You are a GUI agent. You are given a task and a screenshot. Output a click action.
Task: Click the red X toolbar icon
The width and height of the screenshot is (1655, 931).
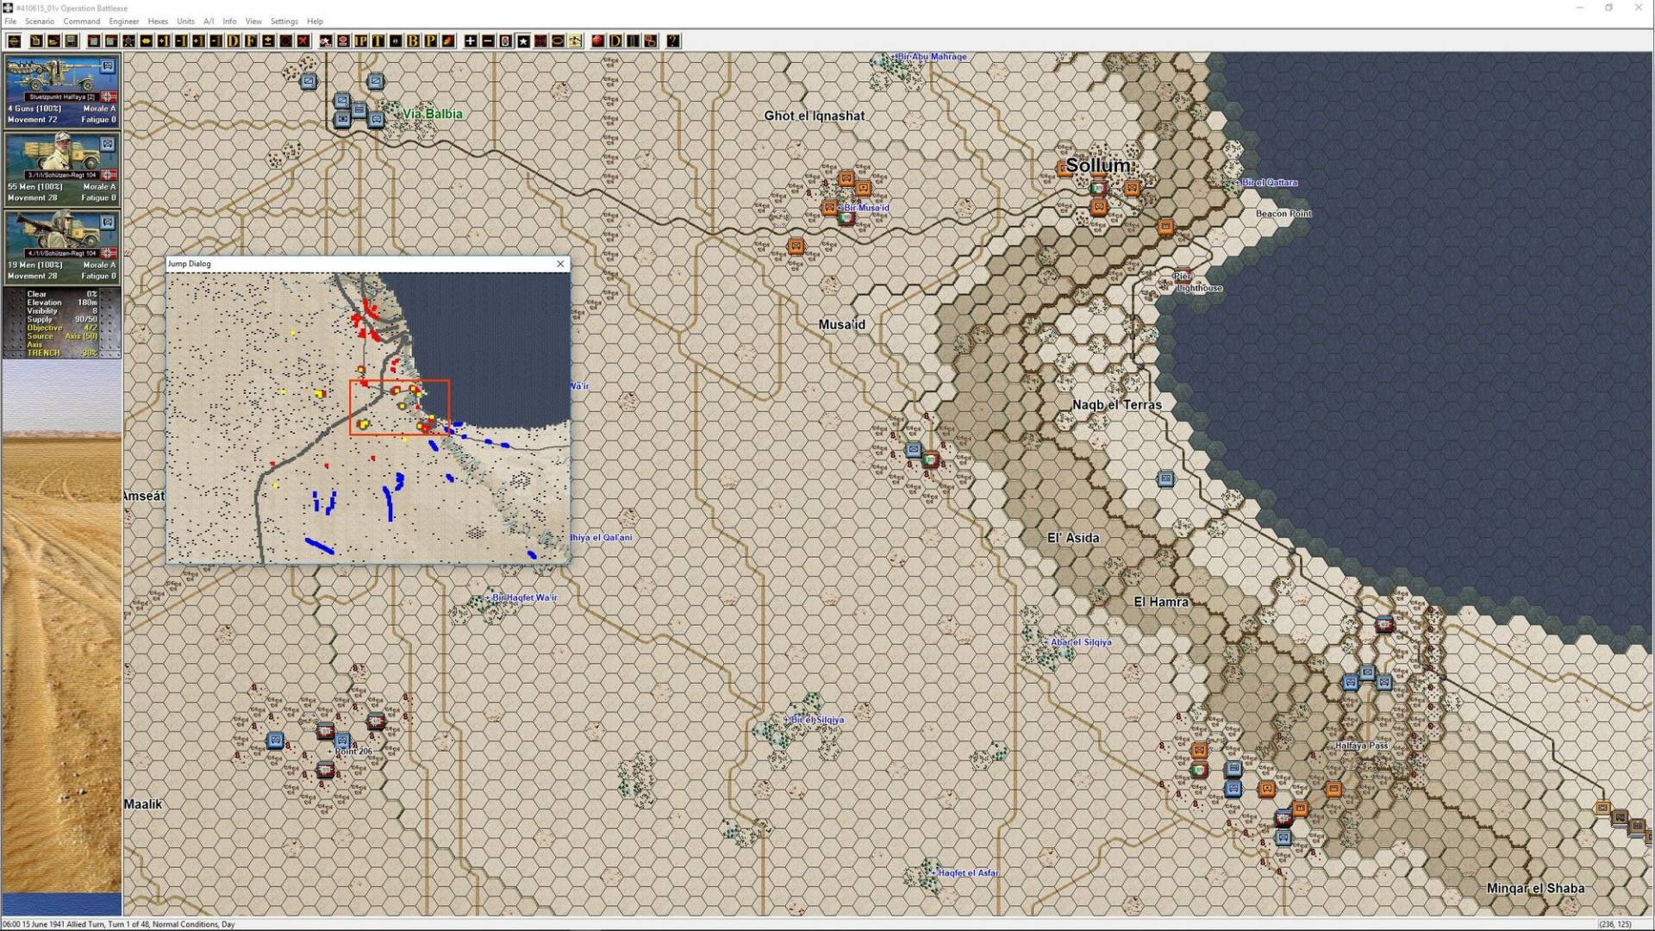pos(303,41)
